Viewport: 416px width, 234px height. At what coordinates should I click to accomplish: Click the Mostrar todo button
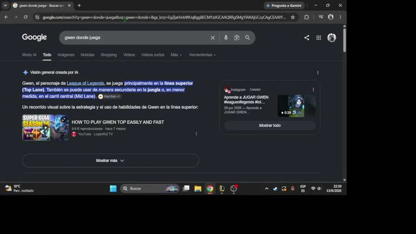pos(270,125)
